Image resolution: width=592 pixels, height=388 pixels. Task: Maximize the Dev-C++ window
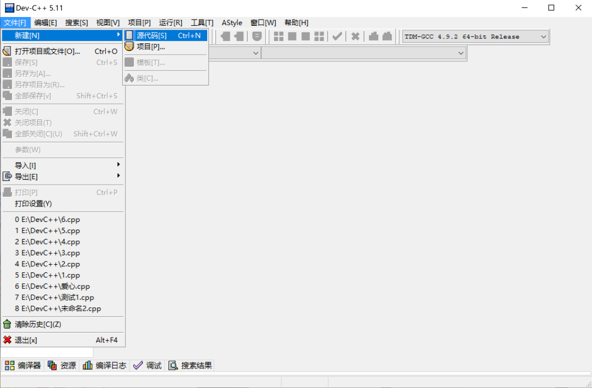tap(551, 8)
